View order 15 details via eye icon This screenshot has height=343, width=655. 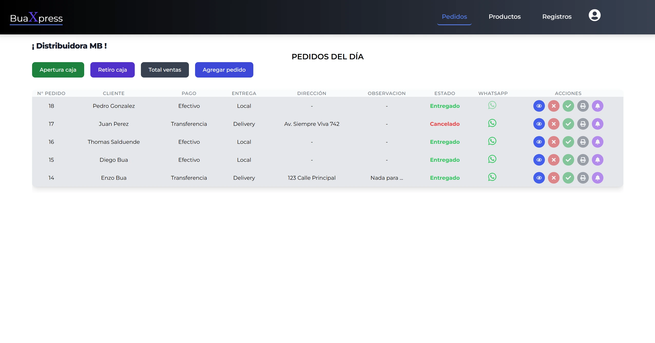tap(539, 160)
